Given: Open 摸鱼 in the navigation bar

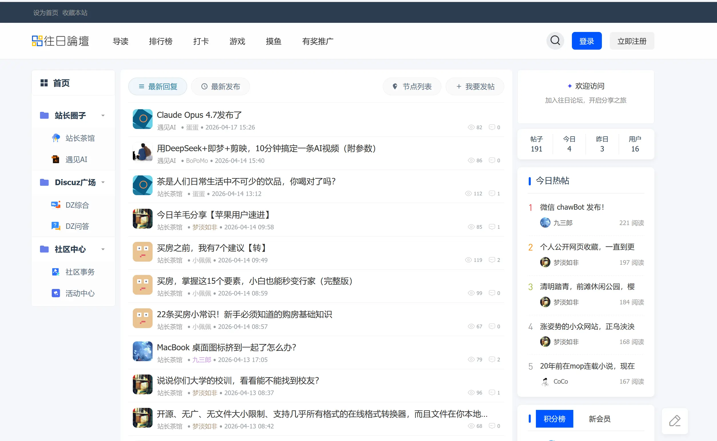Looking at the screenshot, I should coord(273,41).
